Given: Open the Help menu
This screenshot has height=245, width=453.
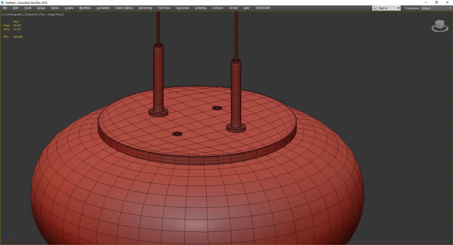Looking at the screenshot, I should coord(247,8).
